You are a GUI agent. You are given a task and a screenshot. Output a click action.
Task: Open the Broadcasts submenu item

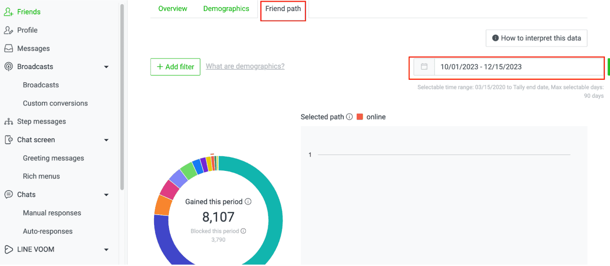(x=41, y=85)
